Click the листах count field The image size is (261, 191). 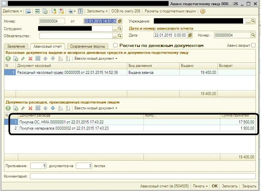click(84, 166)
